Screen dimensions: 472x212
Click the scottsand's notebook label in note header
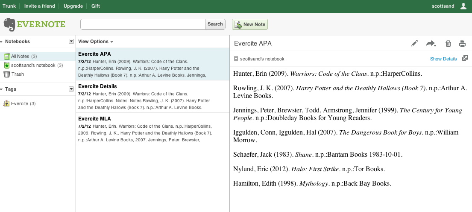(262, 59)
